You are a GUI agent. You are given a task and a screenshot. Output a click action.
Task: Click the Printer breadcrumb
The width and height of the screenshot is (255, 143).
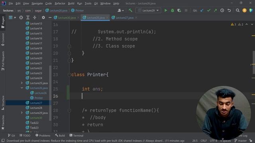click(77, 11)
